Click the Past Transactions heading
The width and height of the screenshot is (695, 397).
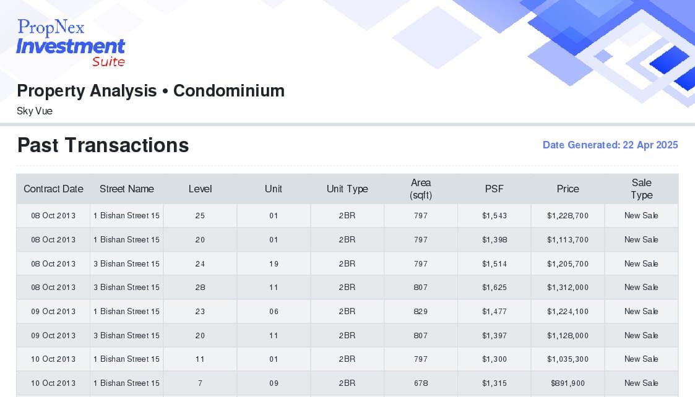(x=103, y=145)
